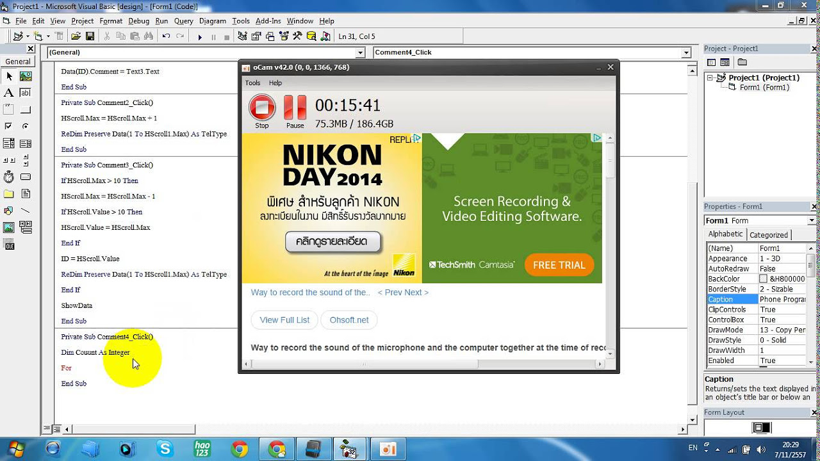Select the VScrollBar control tool

26,160
